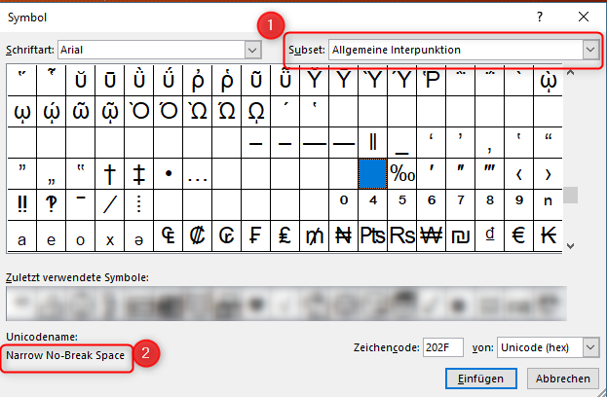Select the vertical ellipsis ⁞ symbol
Screen dimensions: 607x397
tap(139, 205)
